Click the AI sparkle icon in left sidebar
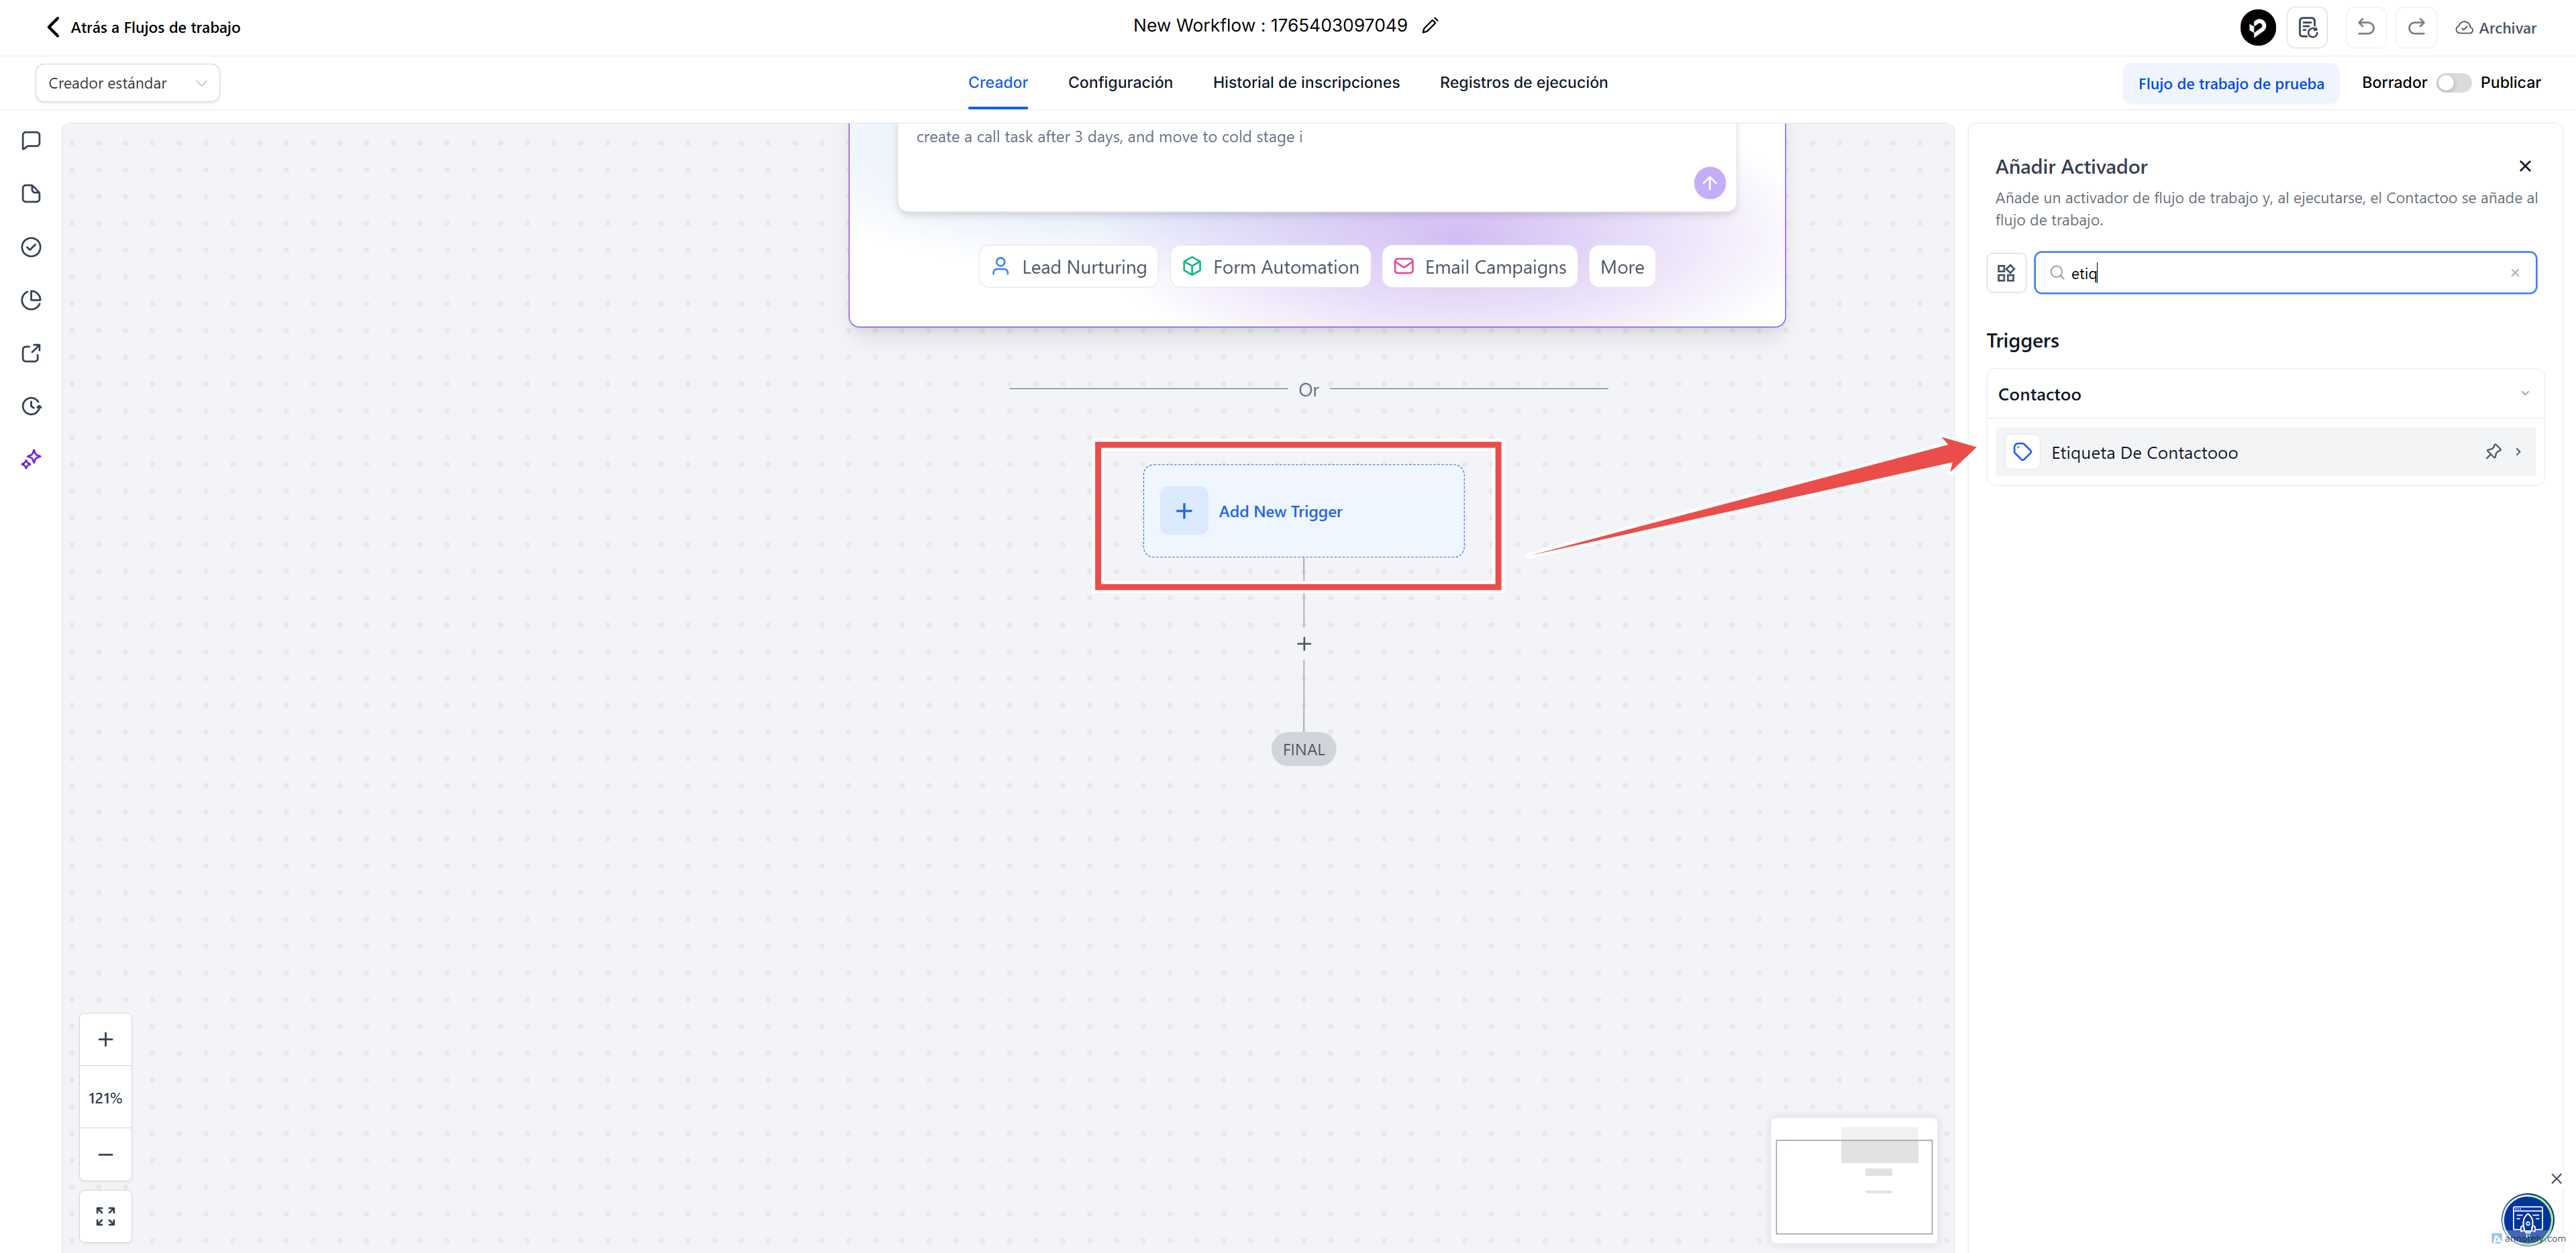The height and width of the screenshot is (1253, 2576). coord(31,459)
